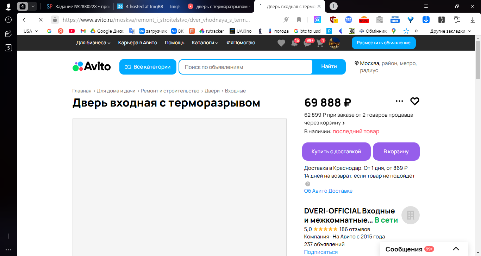Image resolution: width=481 pixels, height=256 pixels.
Task: Click the seller company avatar icon
Action: pos(411,215)
